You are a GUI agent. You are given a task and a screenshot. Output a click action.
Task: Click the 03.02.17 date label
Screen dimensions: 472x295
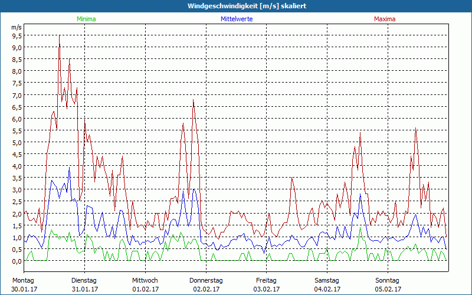(267, 289)
